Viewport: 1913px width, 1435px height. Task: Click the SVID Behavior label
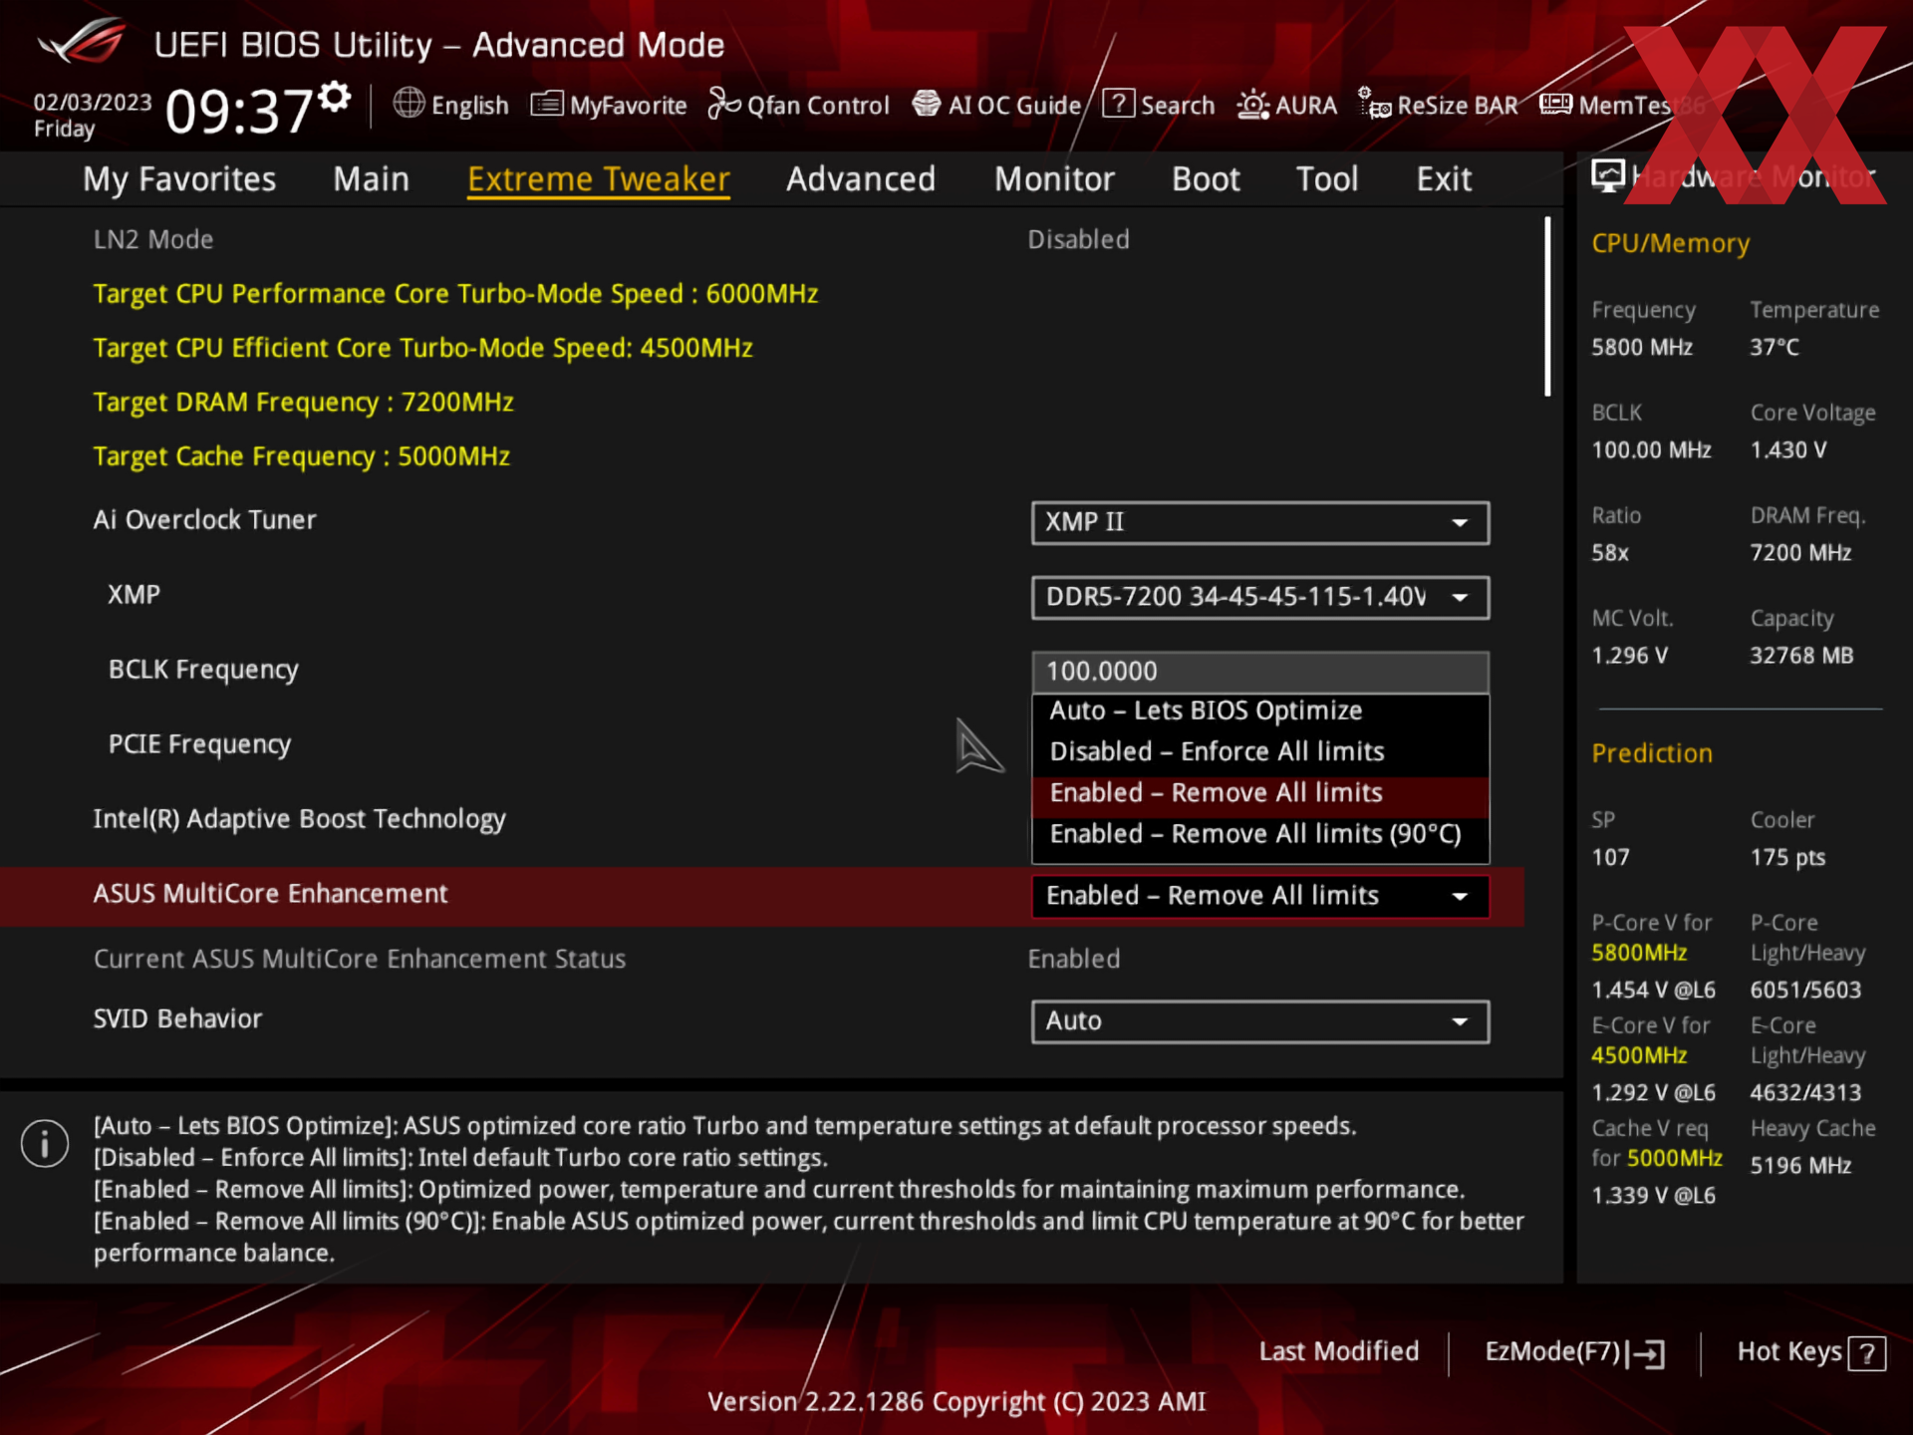tap(177, 1019)
